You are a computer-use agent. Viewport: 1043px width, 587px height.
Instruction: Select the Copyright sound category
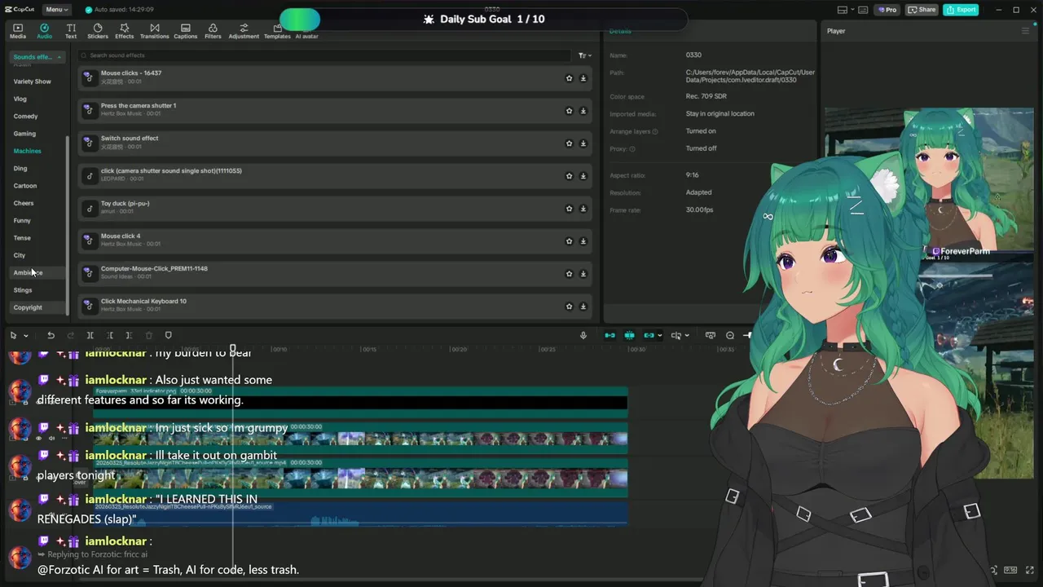28,307
